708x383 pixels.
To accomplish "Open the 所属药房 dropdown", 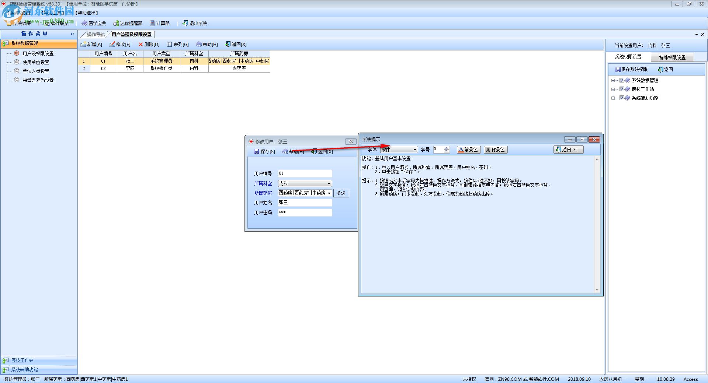I will pos(329,193).
